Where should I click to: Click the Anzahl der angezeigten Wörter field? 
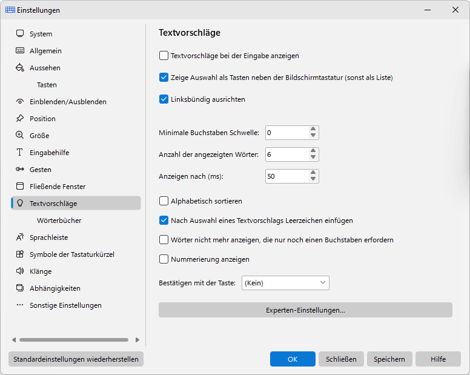287,154
